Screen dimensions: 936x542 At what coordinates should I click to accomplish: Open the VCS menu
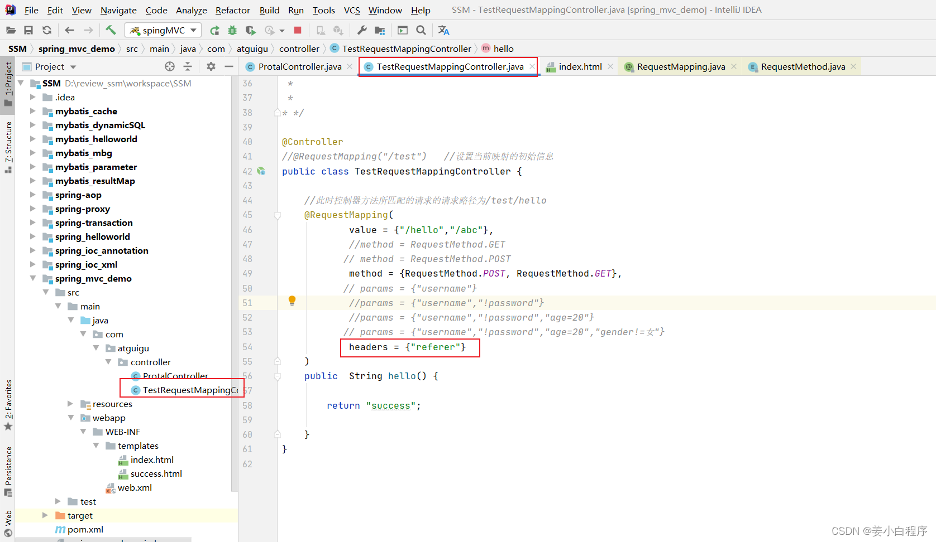(352, 10)
